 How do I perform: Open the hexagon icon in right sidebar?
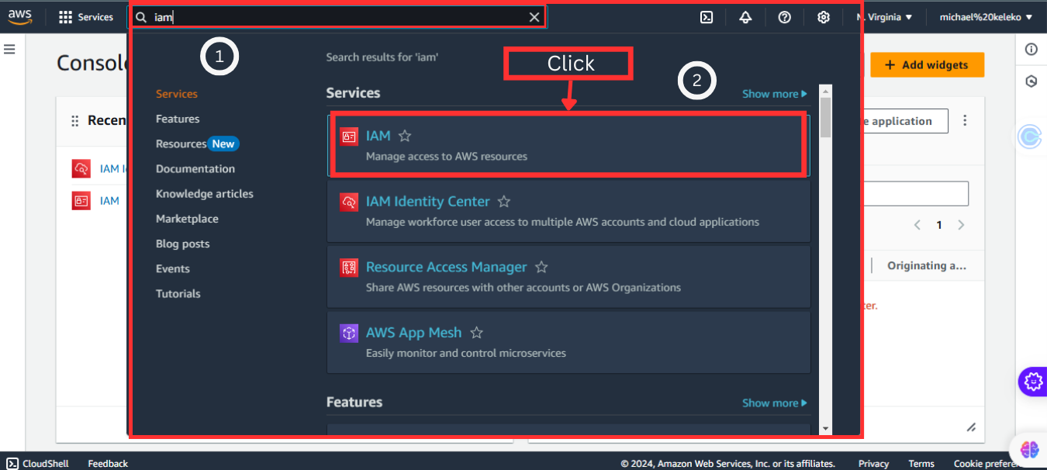point(1031,81)
